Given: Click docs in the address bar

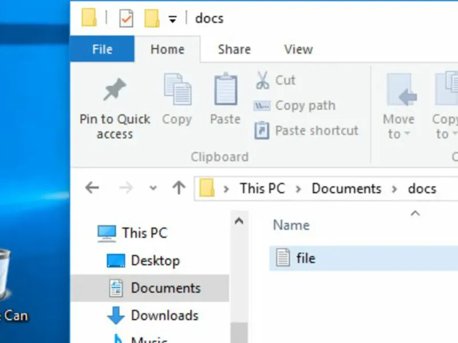Looking at the screenshot, I should tap(422, 189).
